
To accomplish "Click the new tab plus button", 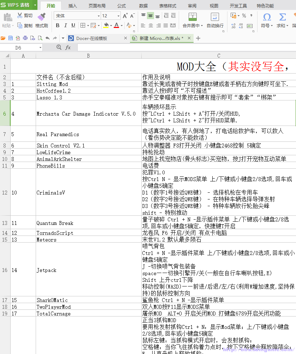I will pyautogui.click(x=198, y=38).
